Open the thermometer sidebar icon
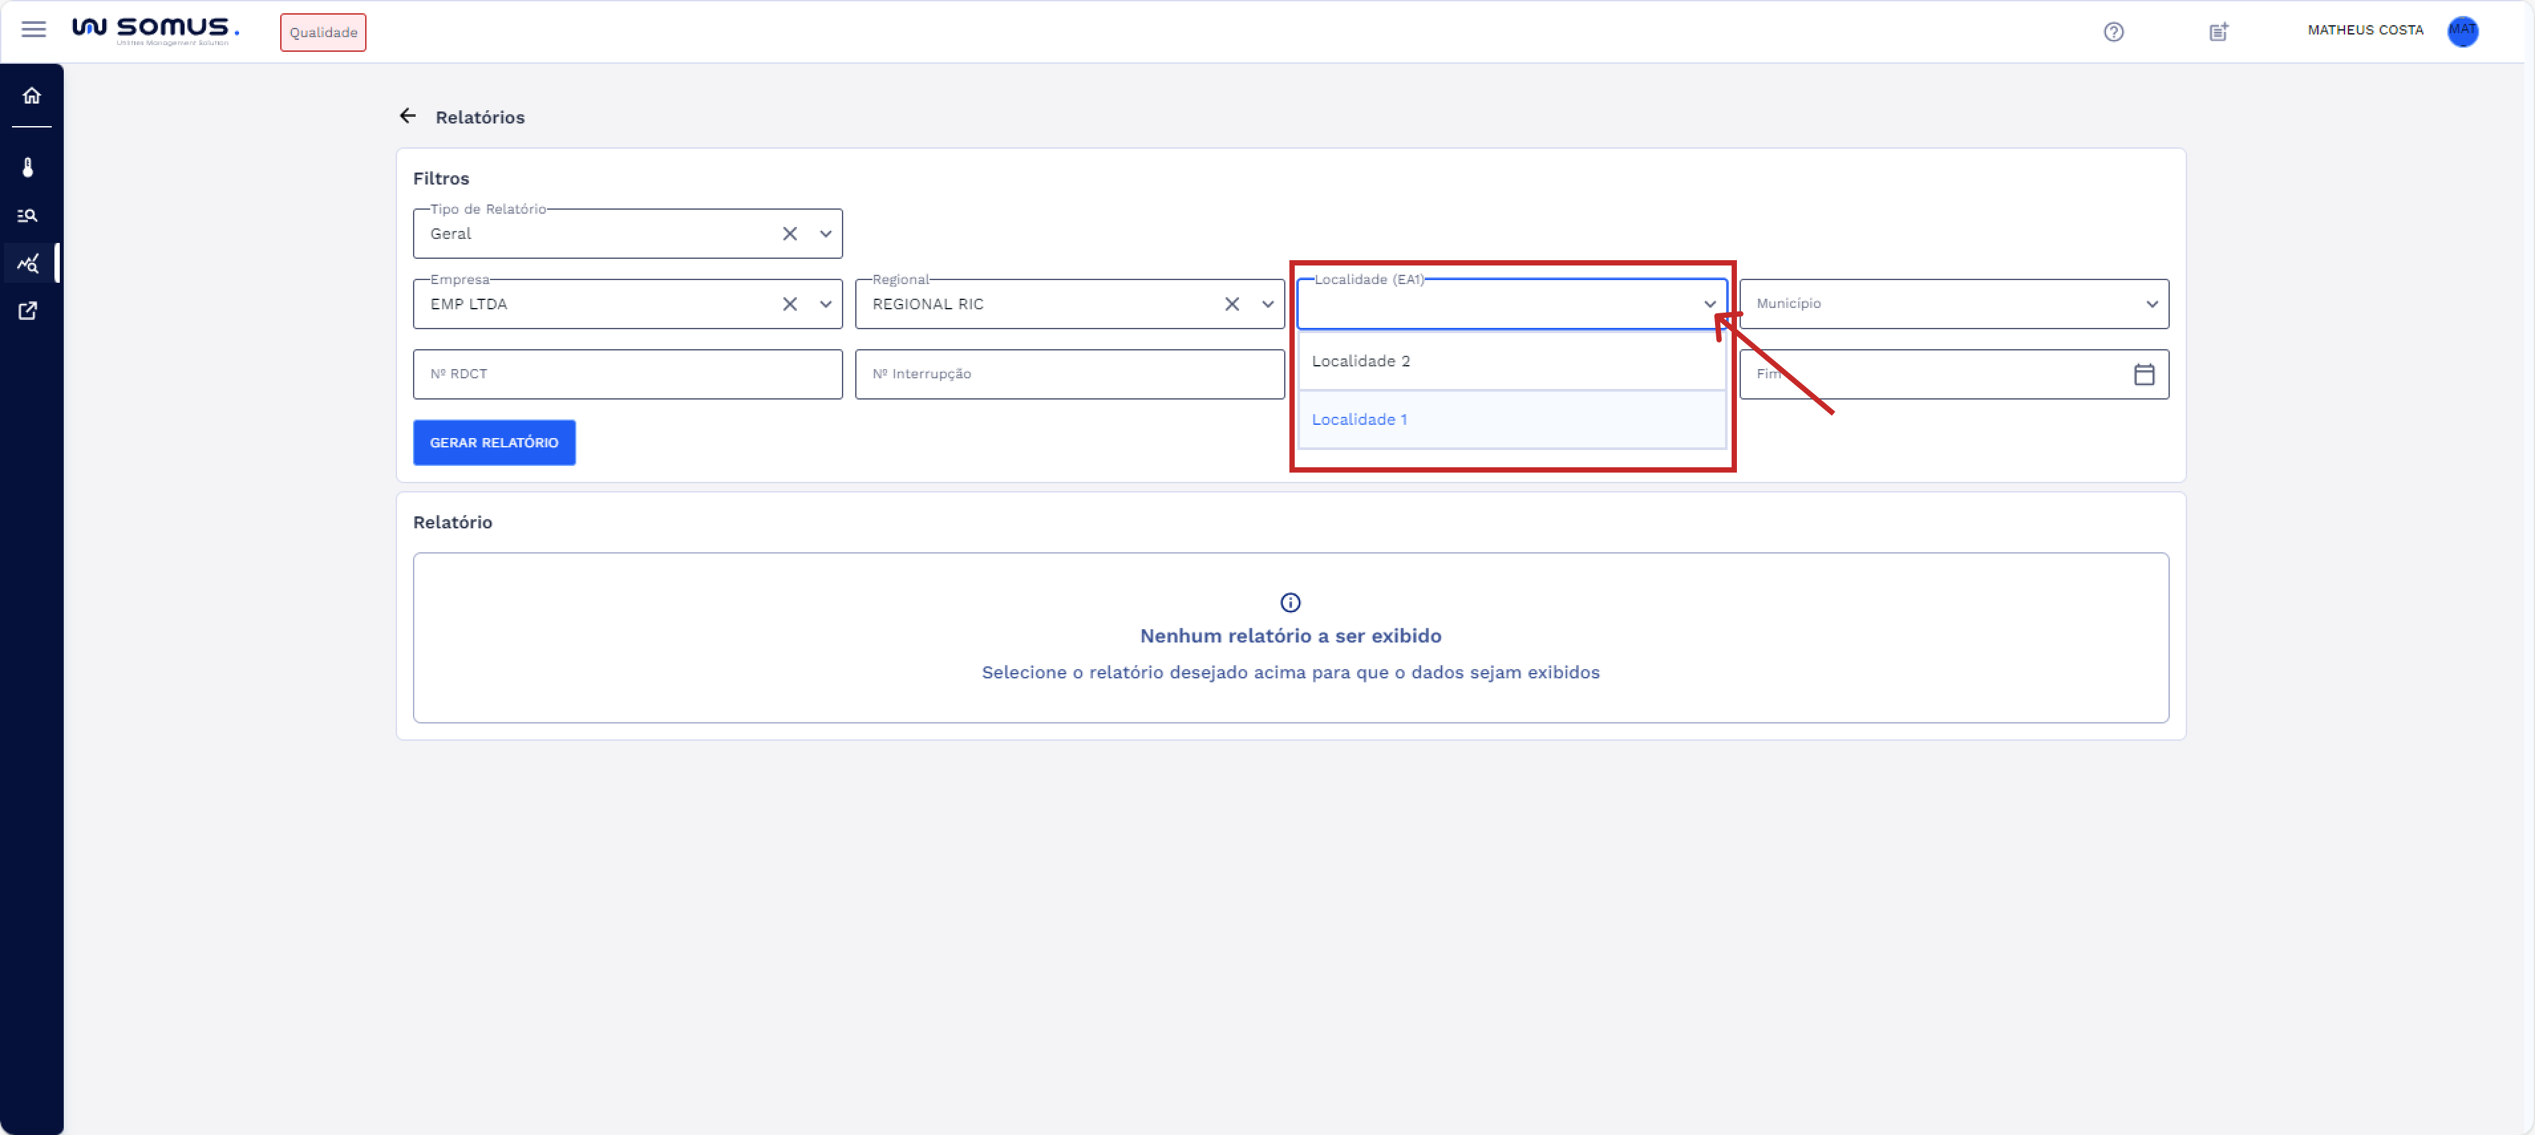The width and height of the screenshot is (2535, 1135). pyautogui.click(x=29, y=167)
